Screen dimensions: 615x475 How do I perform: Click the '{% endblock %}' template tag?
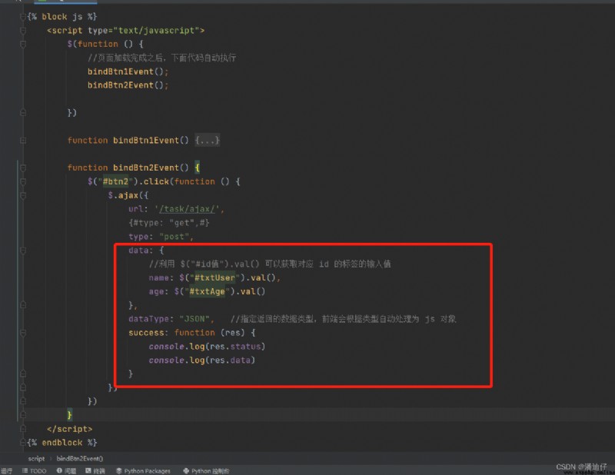pyautogui.click(x=62, y=443)
